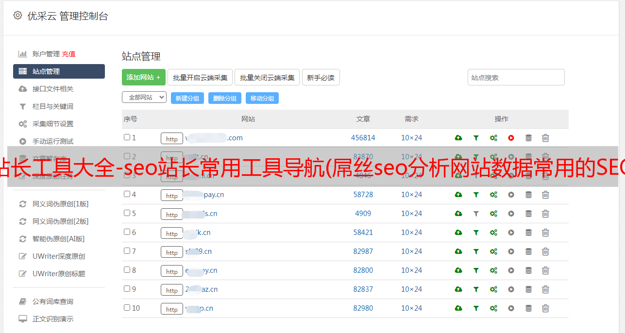This screenshot has height=333, width=625.
Task: Delete site in row 1 via trash icon
Action: [x=545, y=138]
